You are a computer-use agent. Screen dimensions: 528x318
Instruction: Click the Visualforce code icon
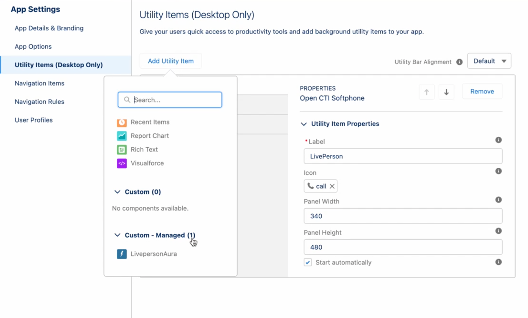(x=122, y=163)
